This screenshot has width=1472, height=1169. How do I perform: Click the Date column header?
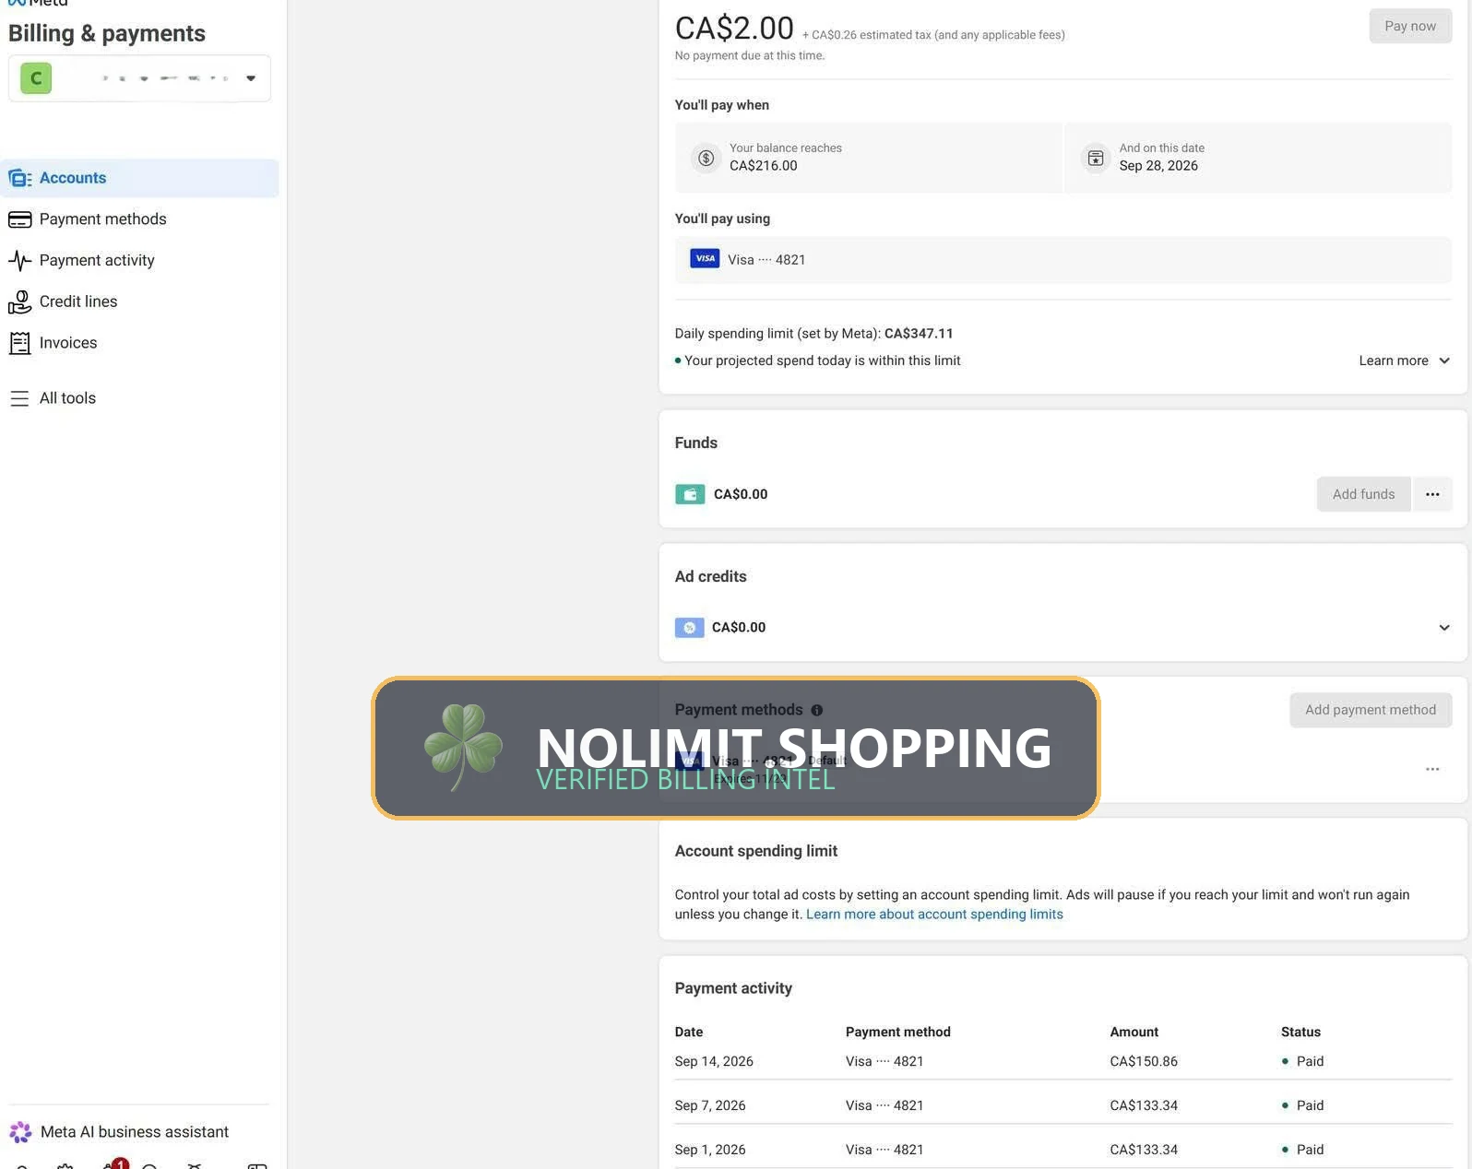tap(689, 1033)
